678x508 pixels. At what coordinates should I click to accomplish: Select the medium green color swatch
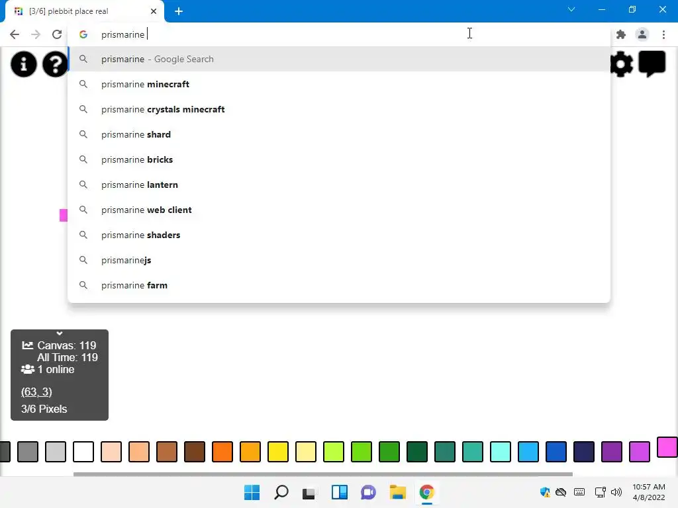point(389,452)
